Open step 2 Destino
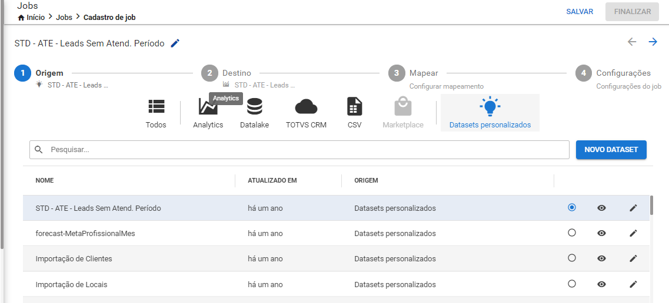669x303 pixels. tap(209, 73)
